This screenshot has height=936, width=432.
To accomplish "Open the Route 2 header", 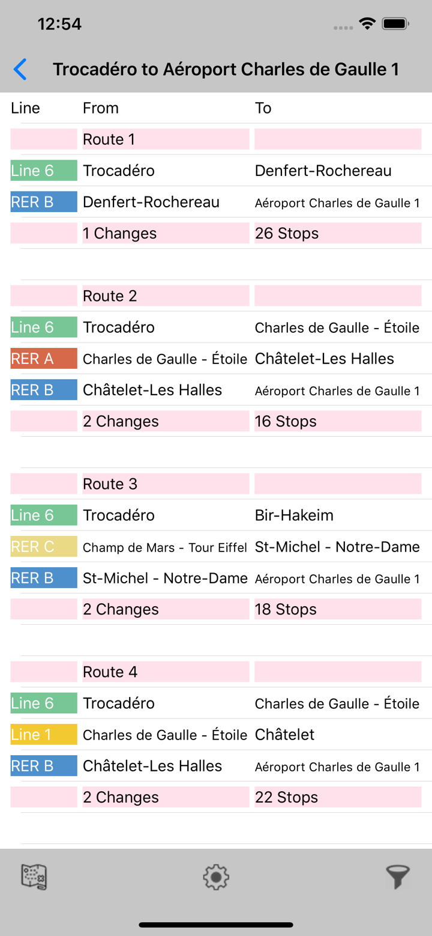I will tap(165, 296).
